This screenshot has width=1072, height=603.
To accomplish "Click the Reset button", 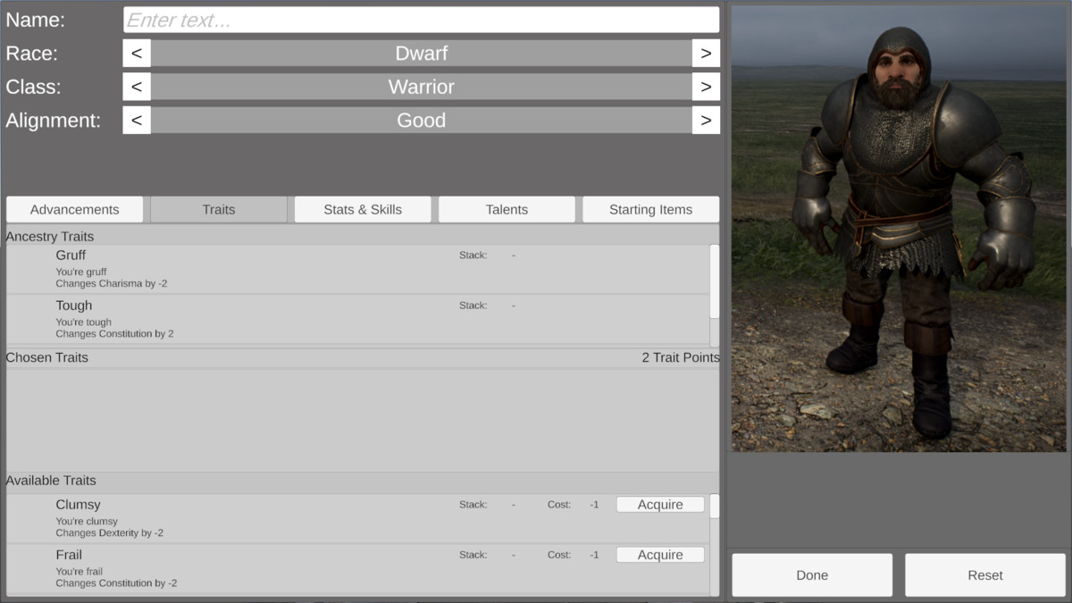I will coord(985,575).
